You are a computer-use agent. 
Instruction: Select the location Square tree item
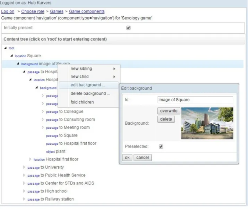point(28,56)
